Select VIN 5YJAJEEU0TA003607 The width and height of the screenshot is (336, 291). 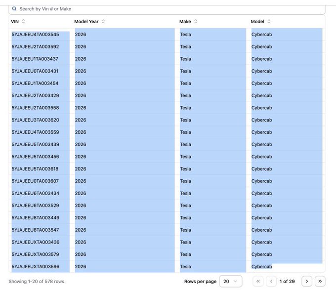pos(35,181)
